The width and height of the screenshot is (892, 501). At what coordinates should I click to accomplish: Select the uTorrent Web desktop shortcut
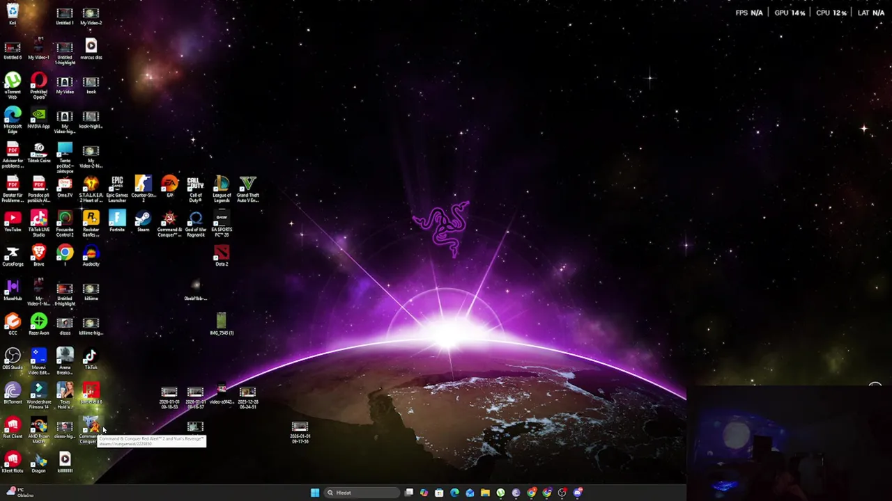[13, 86]
